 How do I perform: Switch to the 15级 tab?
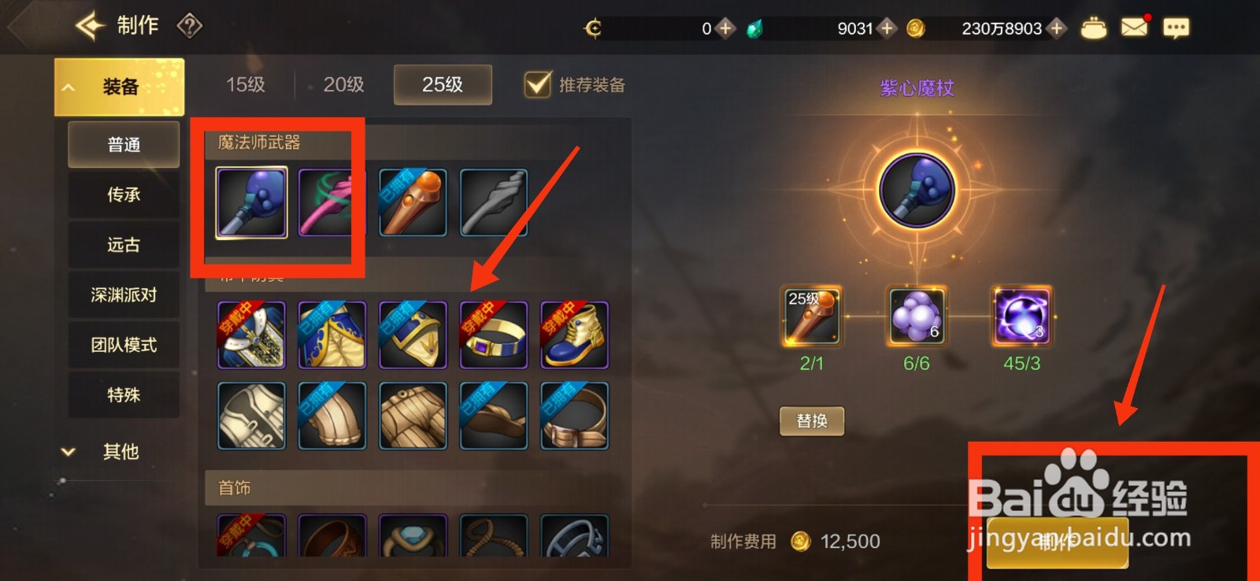pos(245,84)
